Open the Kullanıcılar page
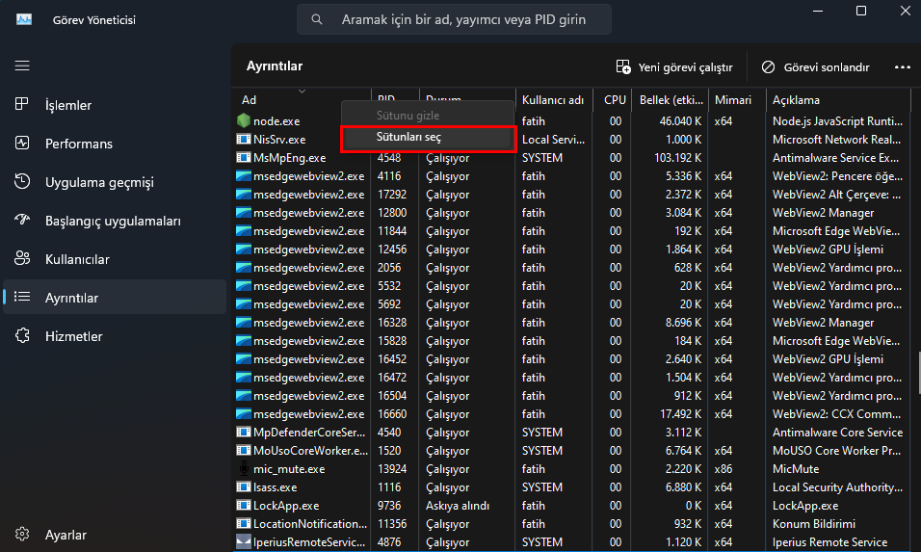 [115, 259]
